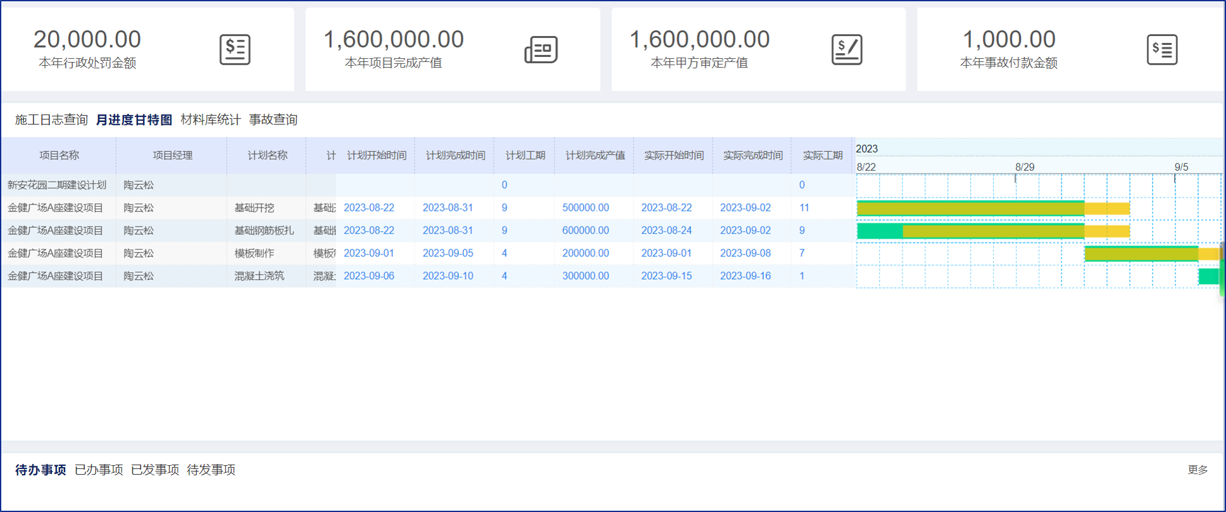The height and width of the screenshot is (512, 1226).
Task: Click the 更多 link
Action: click(1198, 470)
